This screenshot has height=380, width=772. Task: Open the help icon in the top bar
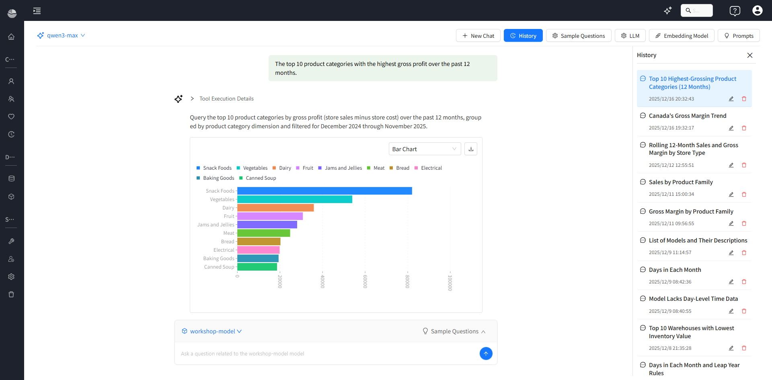coord(735,11)
